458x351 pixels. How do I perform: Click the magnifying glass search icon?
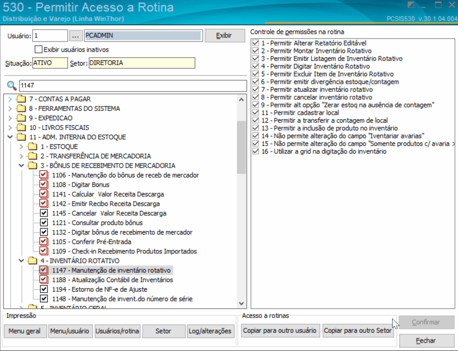(x=11, y=86)
